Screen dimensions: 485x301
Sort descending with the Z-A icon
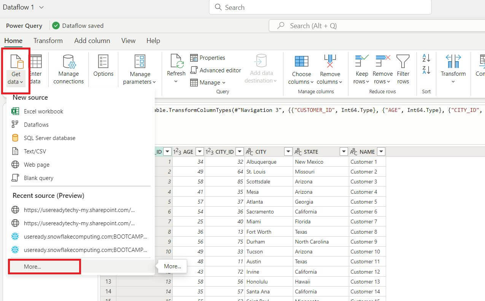click(426, 70)
